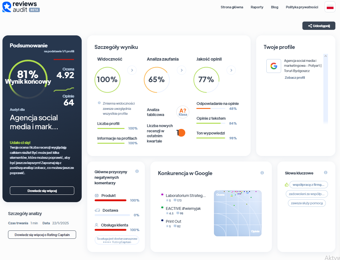Click the 100% Widoczność circle
Viewport: 340px width, 260px height.
pos(107,80)
